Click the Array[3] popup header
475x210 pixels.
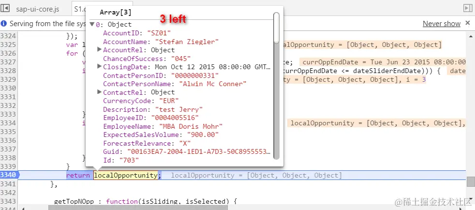pyautogui.click(x=116, y=13)
